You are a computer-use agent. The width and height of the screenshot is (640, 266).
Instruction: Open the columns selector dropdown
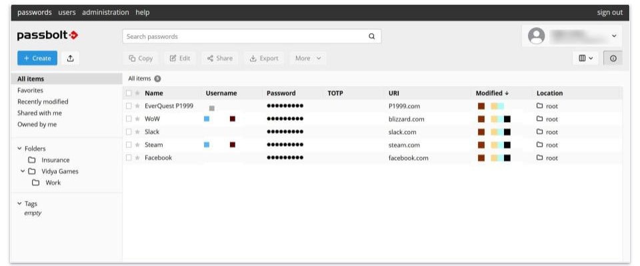586,59
